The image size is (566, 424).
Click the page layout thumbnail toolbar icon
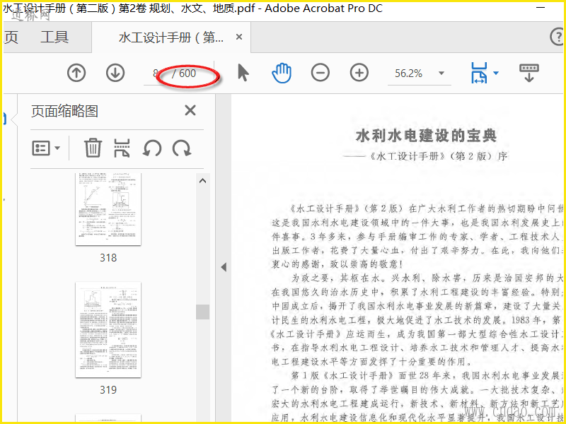[x=122, y=148]
